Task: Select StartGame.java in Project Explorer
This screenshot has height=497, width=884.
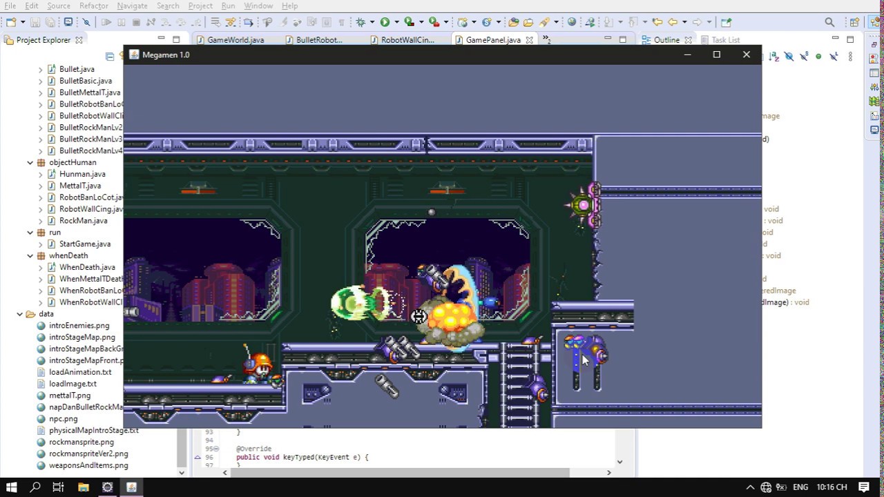Action: click(85, 244)
